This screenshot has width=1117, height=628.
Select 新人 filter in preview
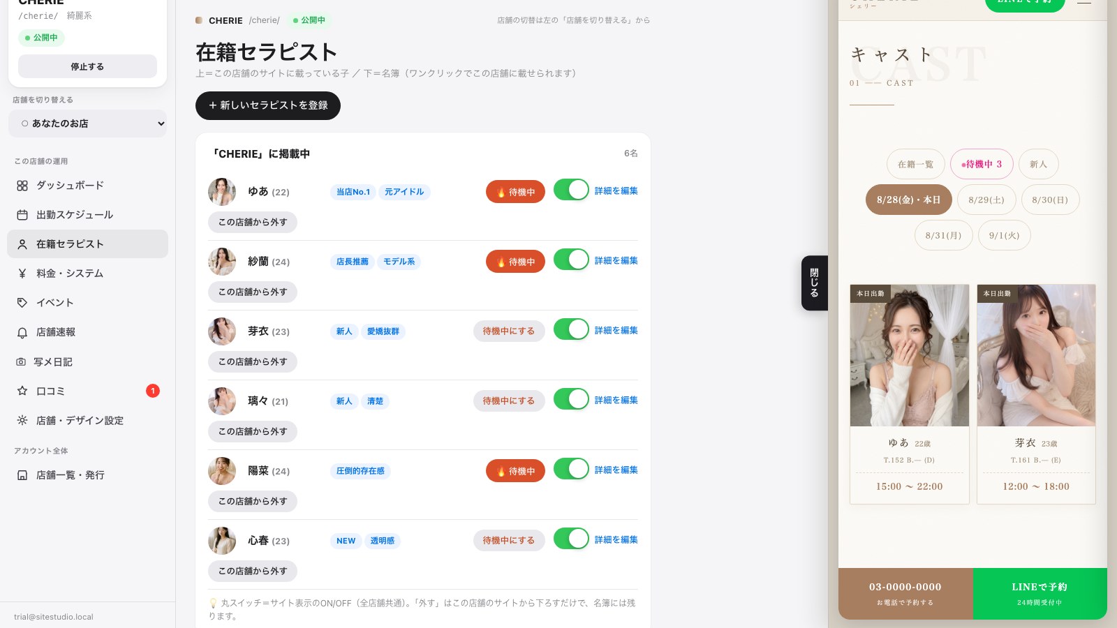pos(1039,164)
